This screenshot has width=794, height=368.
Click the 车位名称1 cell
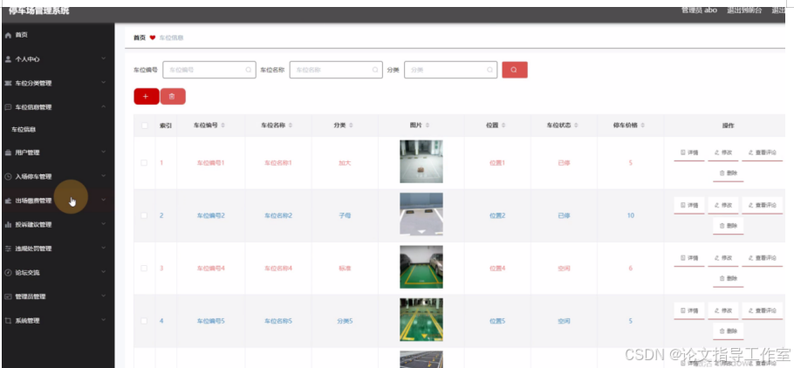(278, 163)
